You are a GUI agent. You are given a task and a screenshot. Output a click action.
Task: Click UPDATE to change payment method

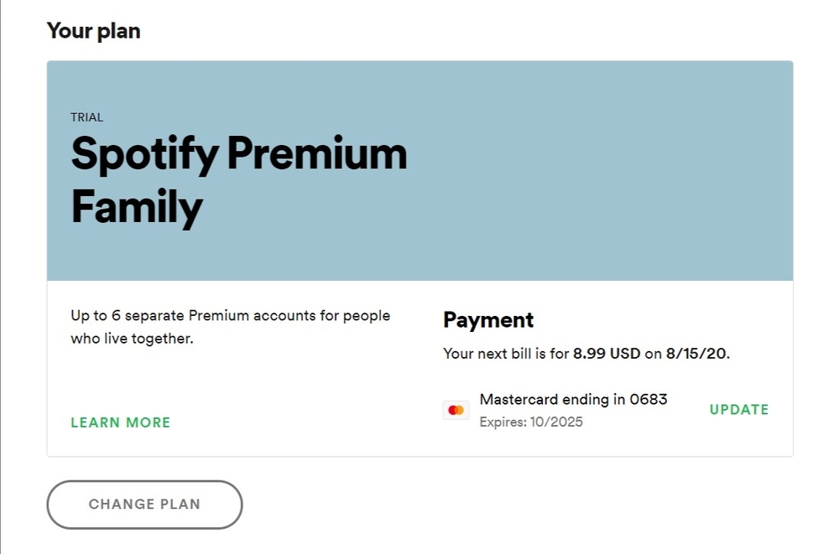point(739,409)
